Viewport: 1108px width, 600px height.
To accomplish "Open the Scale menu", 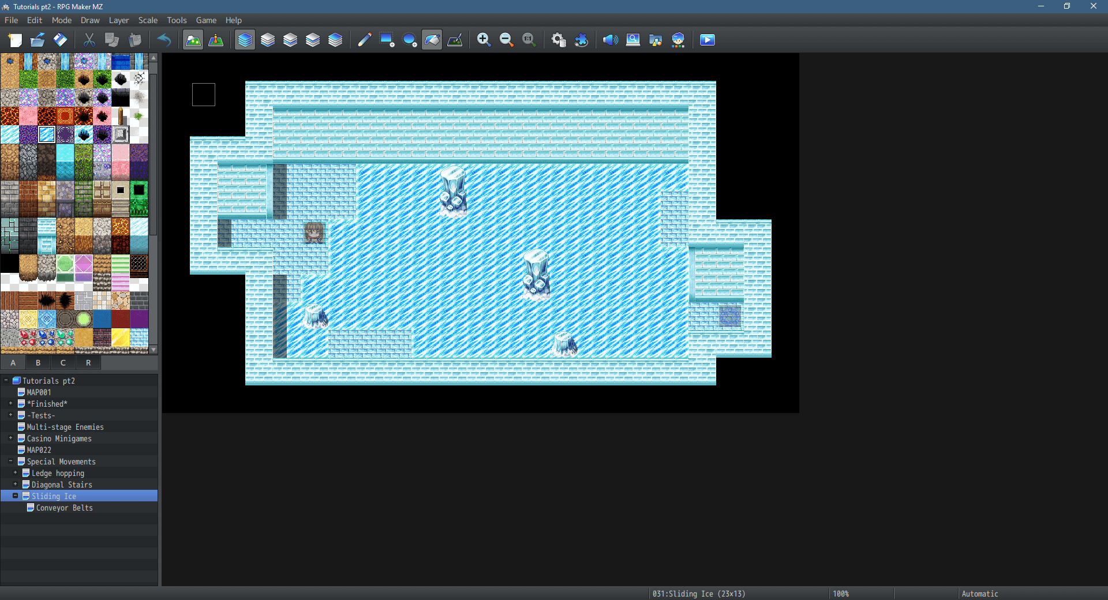I will tap(148, 20).
